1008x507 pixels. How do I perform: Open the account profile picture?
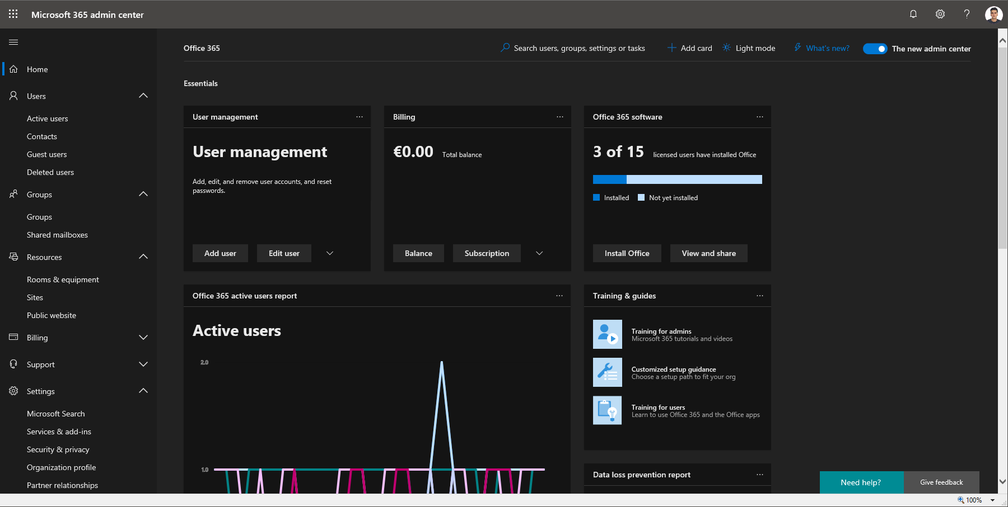coord(993,14)
